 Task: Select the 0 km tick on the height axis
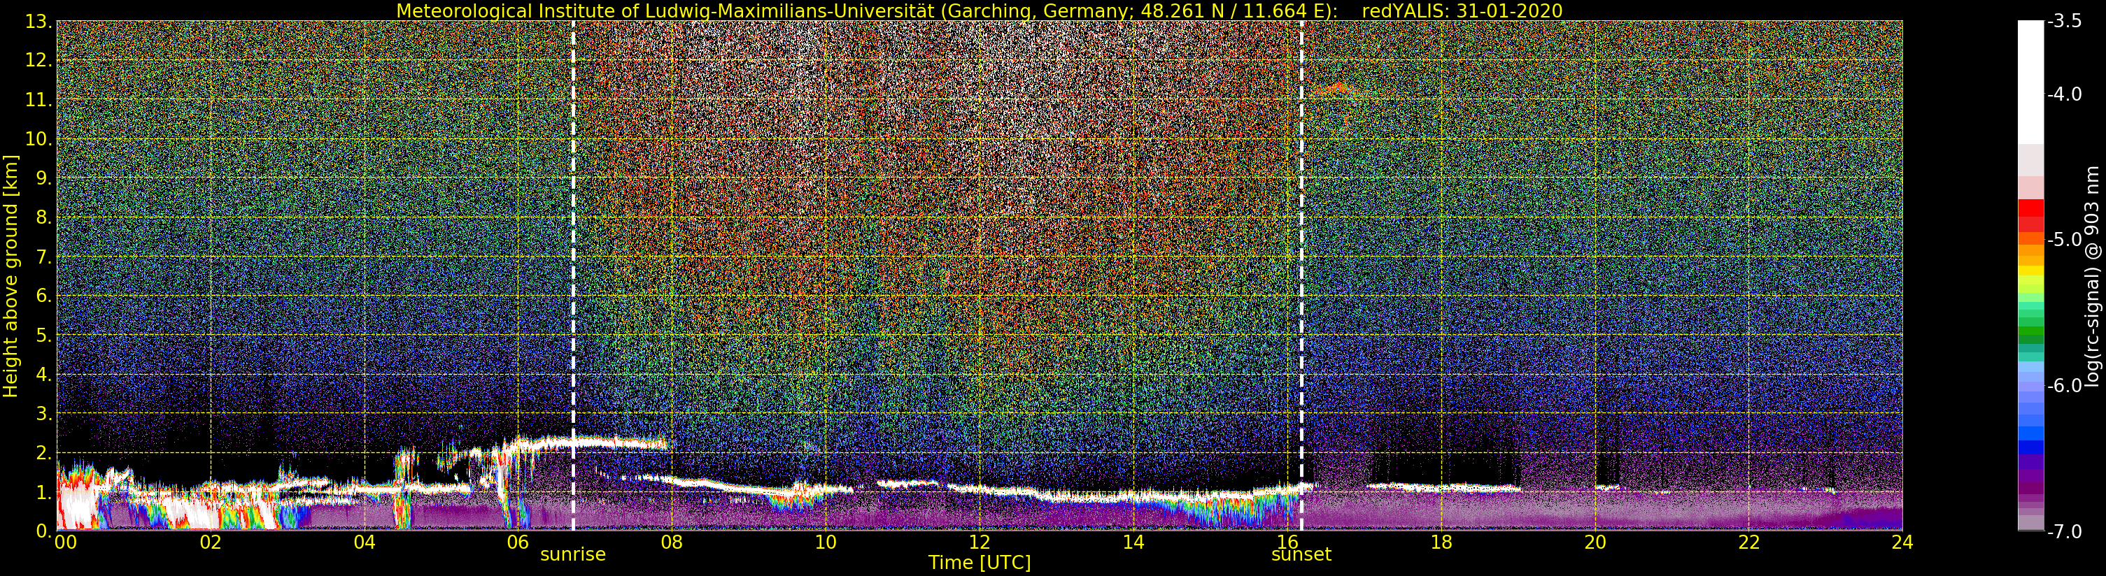pyautogui.click(x=44, y=532)
